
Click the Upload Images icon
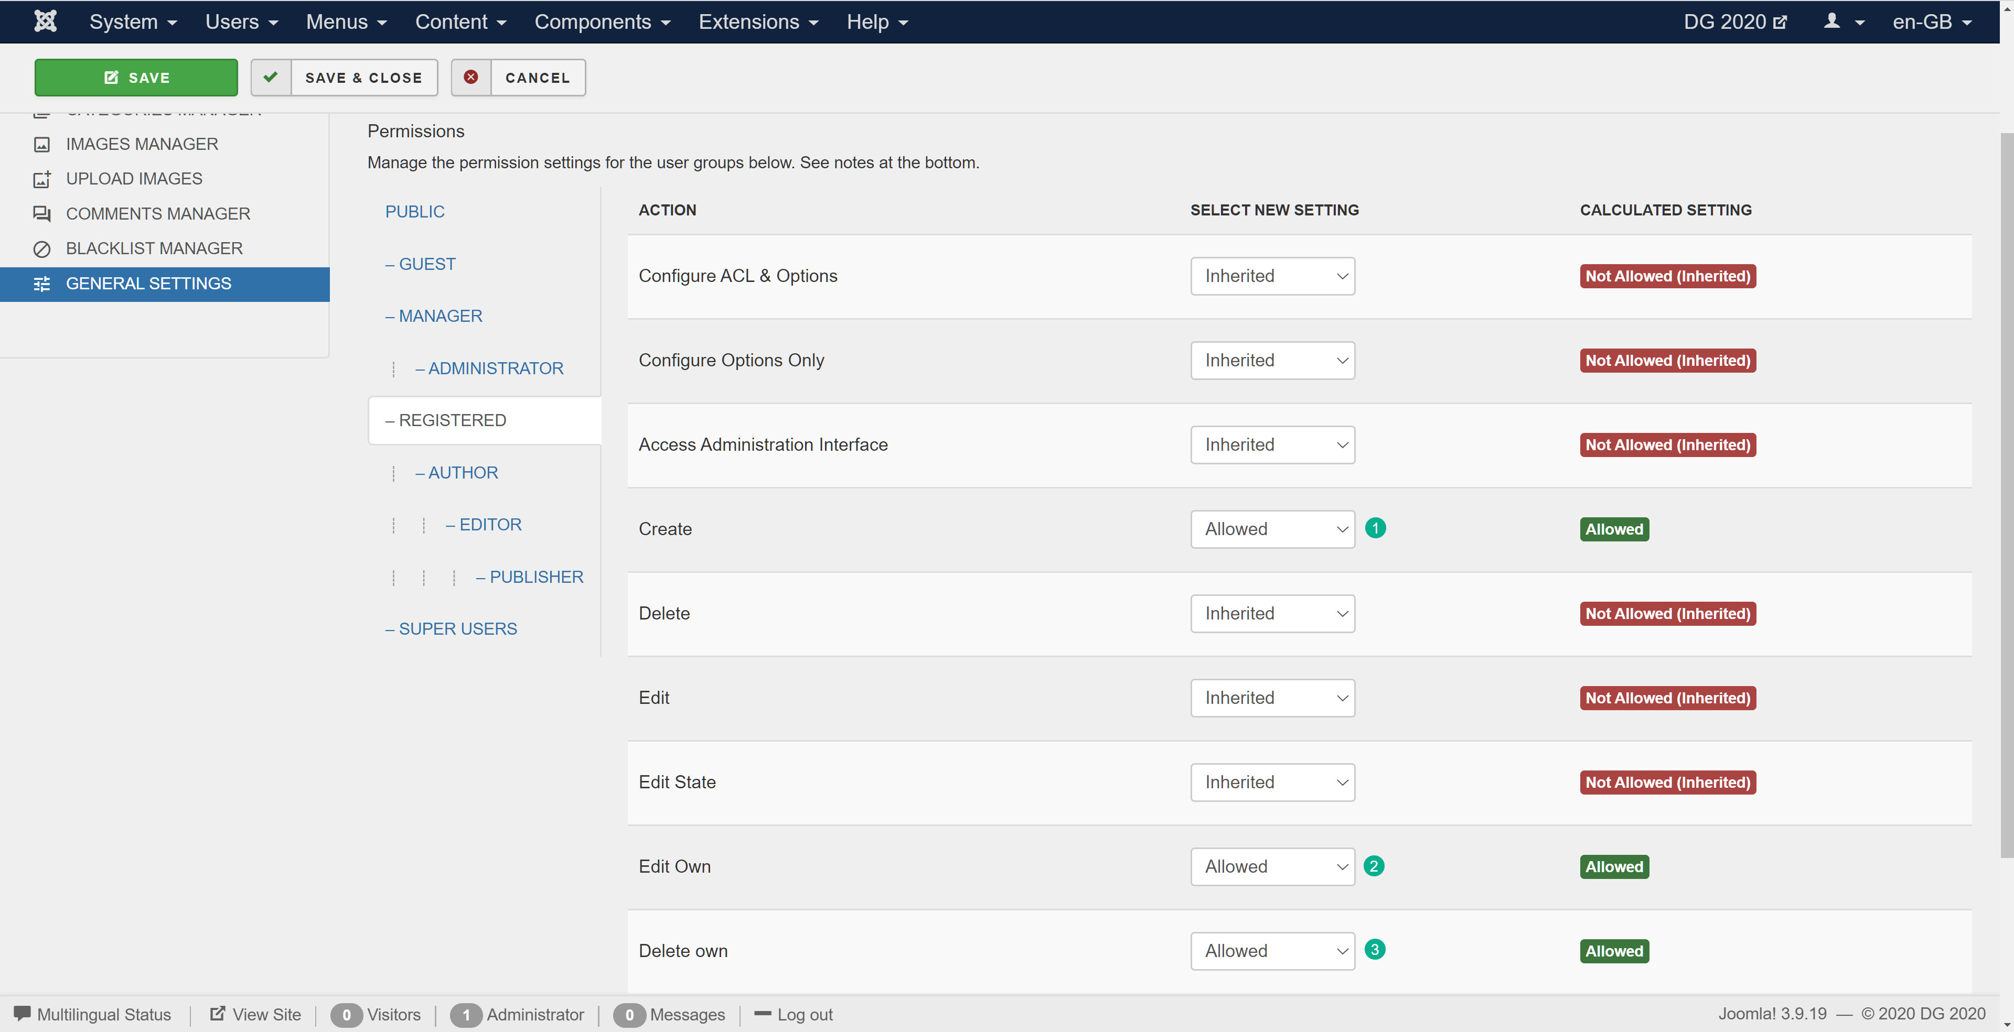pos(42,179)
